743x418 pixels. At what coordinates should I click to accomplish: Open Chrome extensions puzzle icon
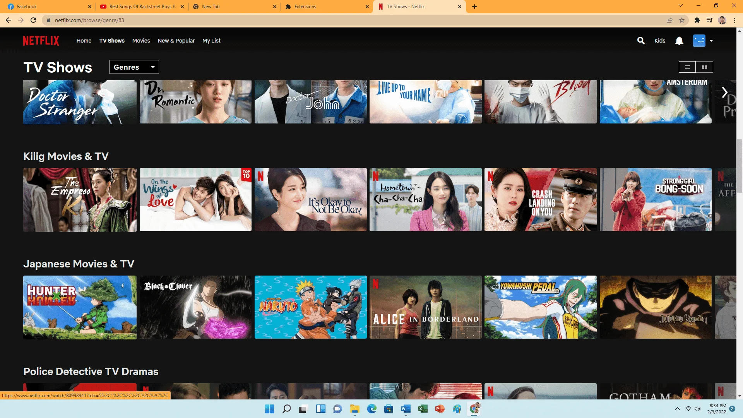point(697,20)
